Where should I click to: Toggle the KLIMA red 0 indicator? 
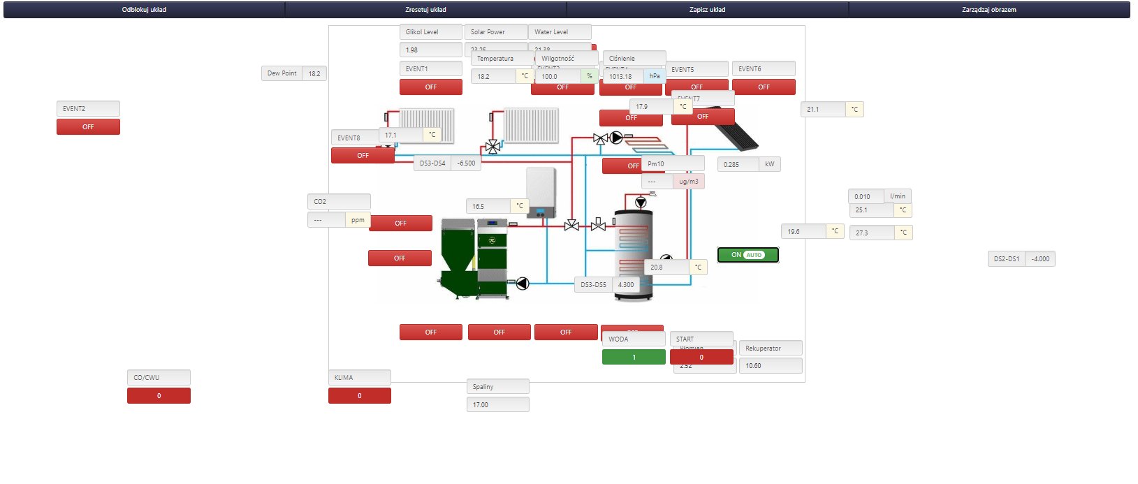pos(359,396)
